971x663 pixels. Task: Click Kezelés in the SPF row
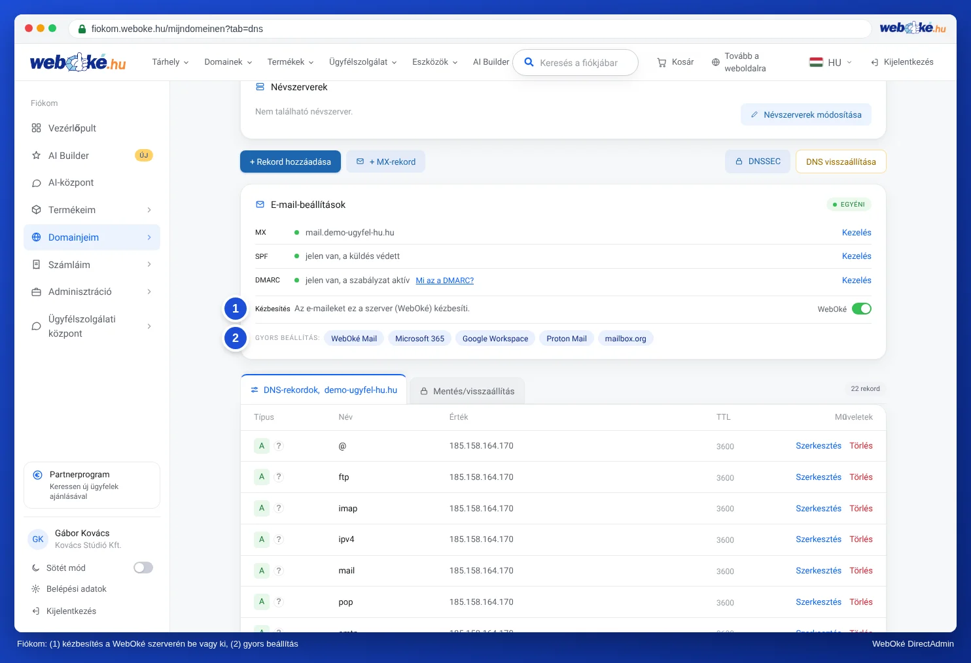[x=856, y=256]
